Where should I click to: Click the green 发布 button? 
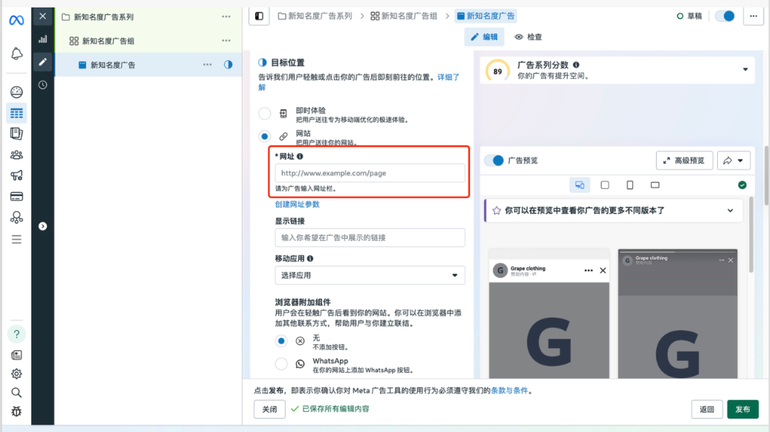742,409
